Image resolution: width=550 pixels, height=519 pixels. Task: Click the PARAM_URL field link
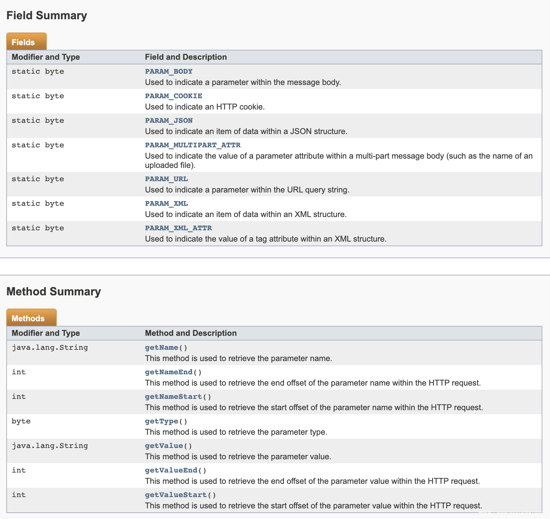(x=166, y=179)
